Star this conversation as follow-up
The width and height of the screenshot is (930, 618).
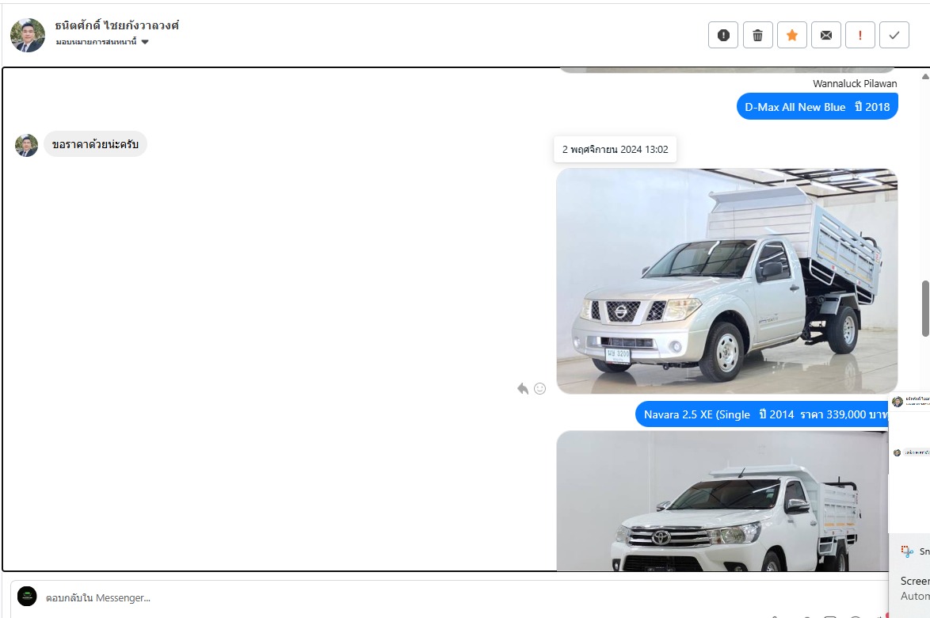792,35
